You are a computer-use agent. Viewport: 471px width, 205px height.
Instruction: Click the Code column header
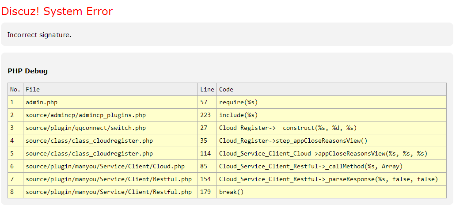[x=226, y=89]
